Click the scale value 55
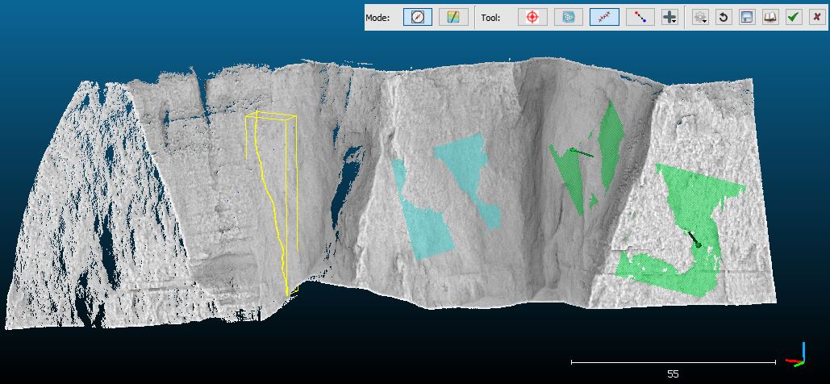 pos(673,374)
